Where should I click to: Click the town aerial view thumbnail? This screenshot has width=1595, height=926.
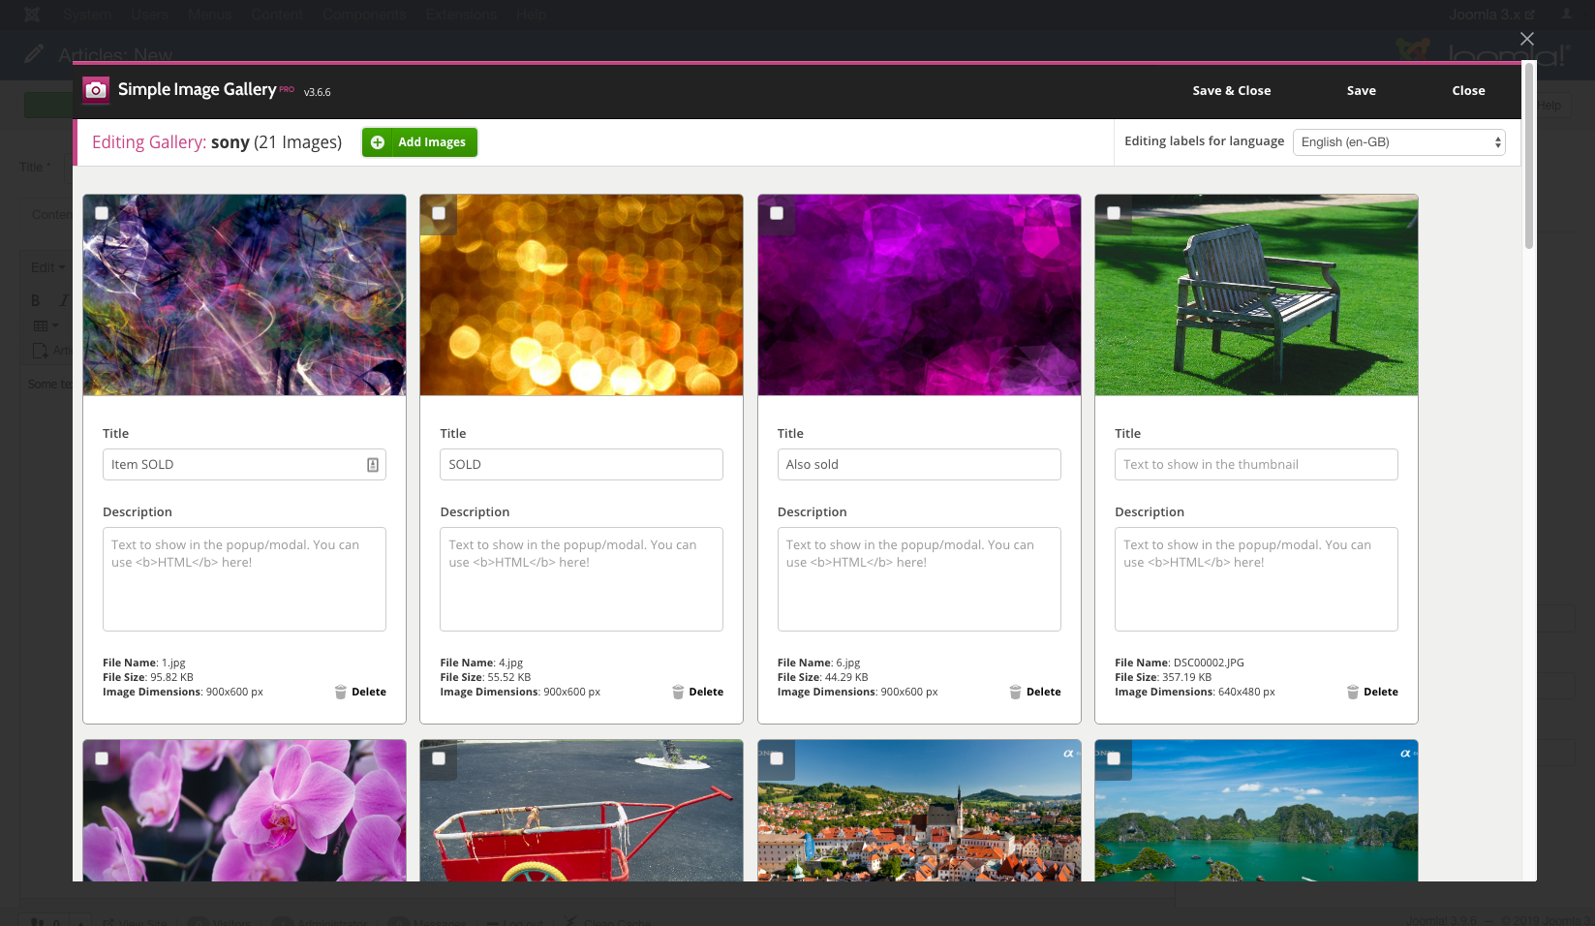pos(919,811)
